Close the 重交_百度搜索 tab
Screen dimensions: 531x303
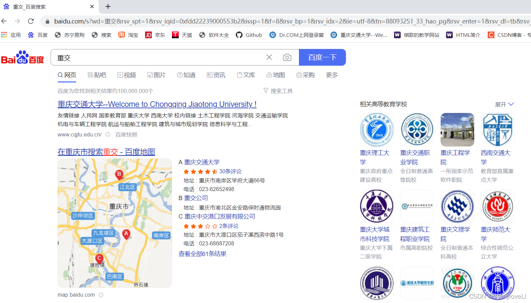click(92, 7)
